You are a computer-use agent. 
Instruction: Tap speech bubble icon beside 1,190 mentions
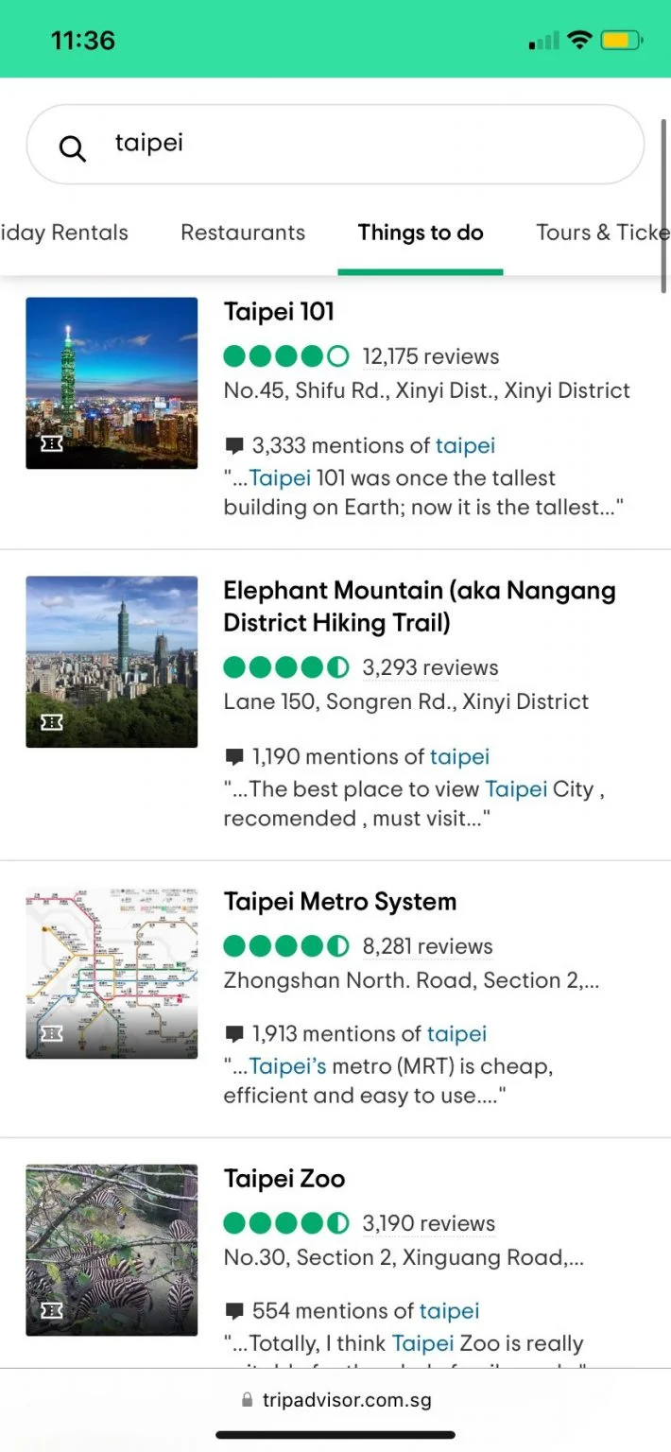234,757
